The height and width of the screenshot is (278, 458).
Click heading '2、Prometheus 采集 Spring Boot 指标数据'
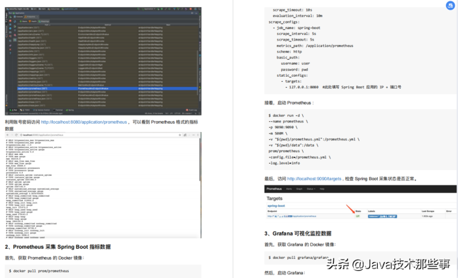tap(58, 247)
